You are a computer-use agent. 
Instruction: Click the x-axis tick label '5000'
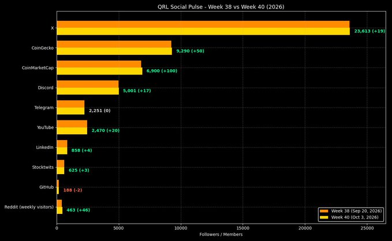click(x=119, y=228)
